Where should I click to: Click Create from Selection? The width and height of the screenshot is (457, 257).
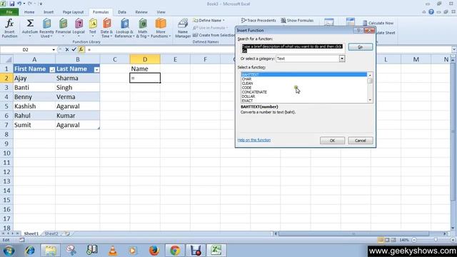(214, 35)
